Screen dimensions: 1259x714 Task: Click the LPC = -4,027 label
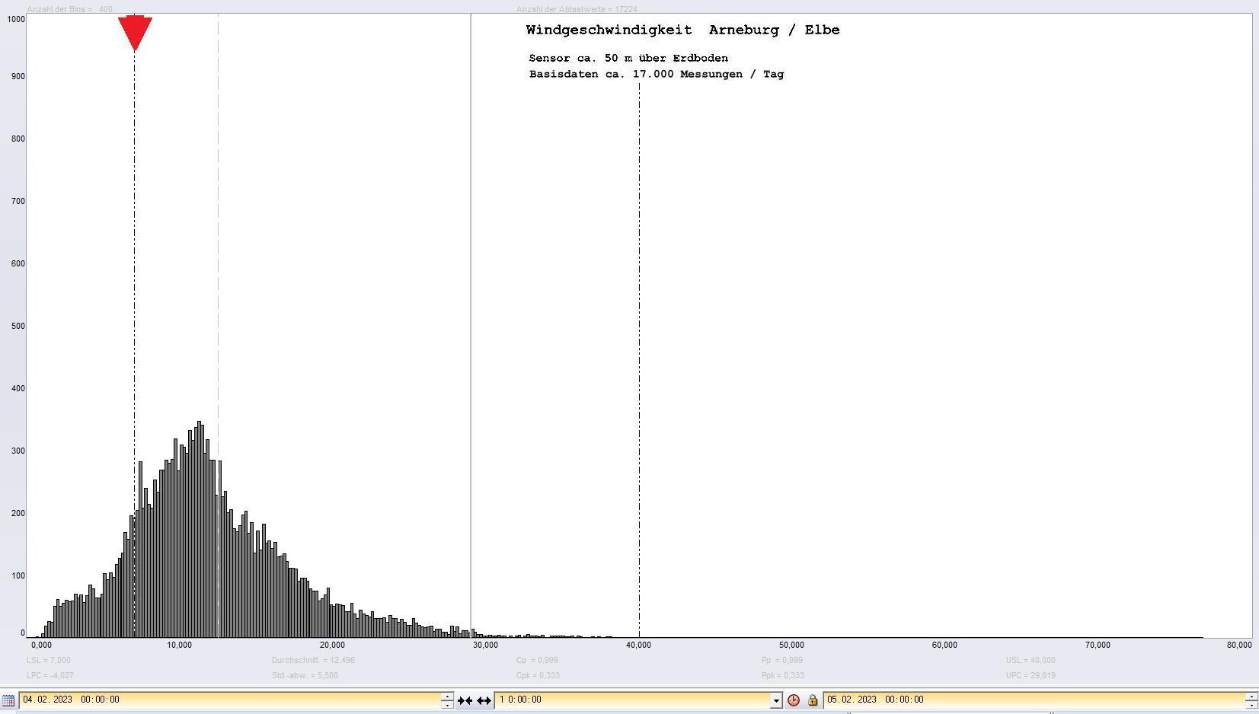point(50,675)
